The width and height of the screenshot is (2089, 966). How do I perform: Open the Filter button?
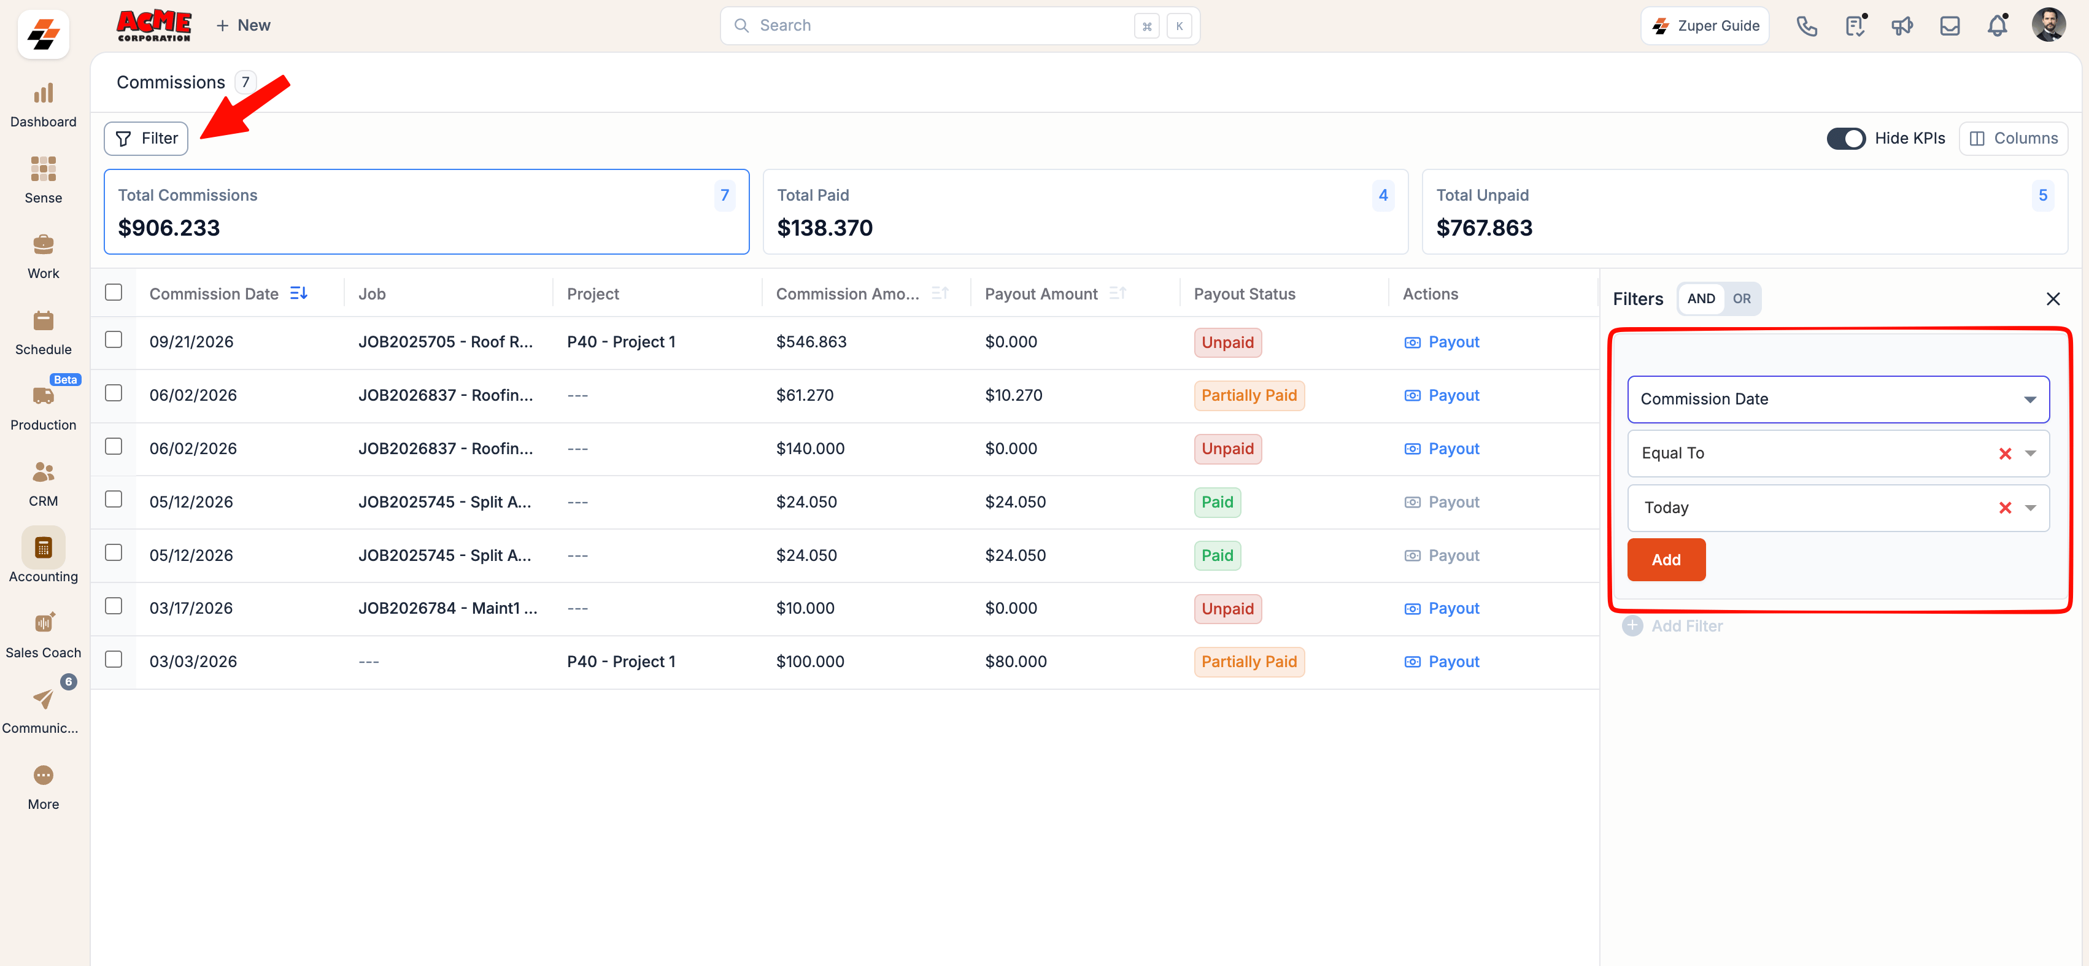click(146, 139)
